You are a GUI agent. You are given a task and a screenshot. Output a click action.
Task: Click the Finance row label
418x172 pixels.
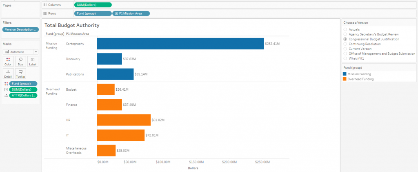[x=71, y=105]
